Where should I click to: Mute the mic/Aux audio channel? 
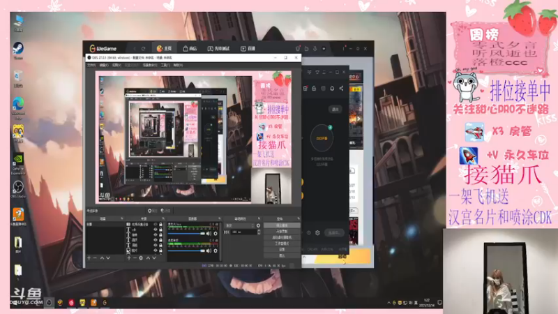(209, 234)
